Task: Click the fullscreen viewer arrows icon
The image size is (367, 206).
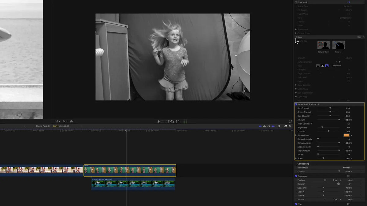Action: point(290,121)
